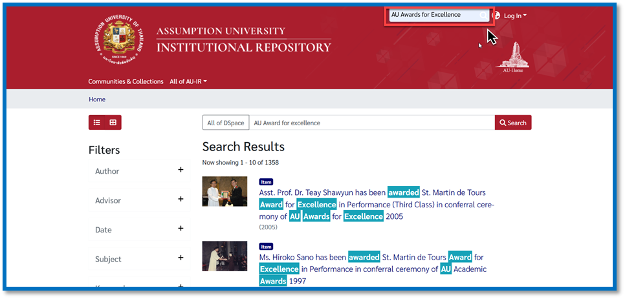Image resolution: width=625 pixels, height=299 pixels.
Task: Click the Home breadcrumb link
Action: (97, 99)
